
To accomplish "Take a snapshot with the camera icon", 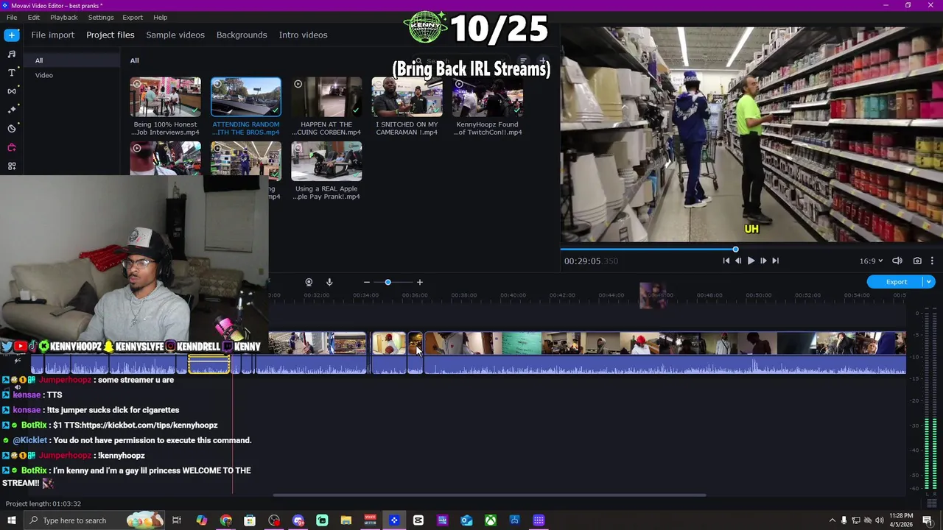I will [x=917, y=261].
